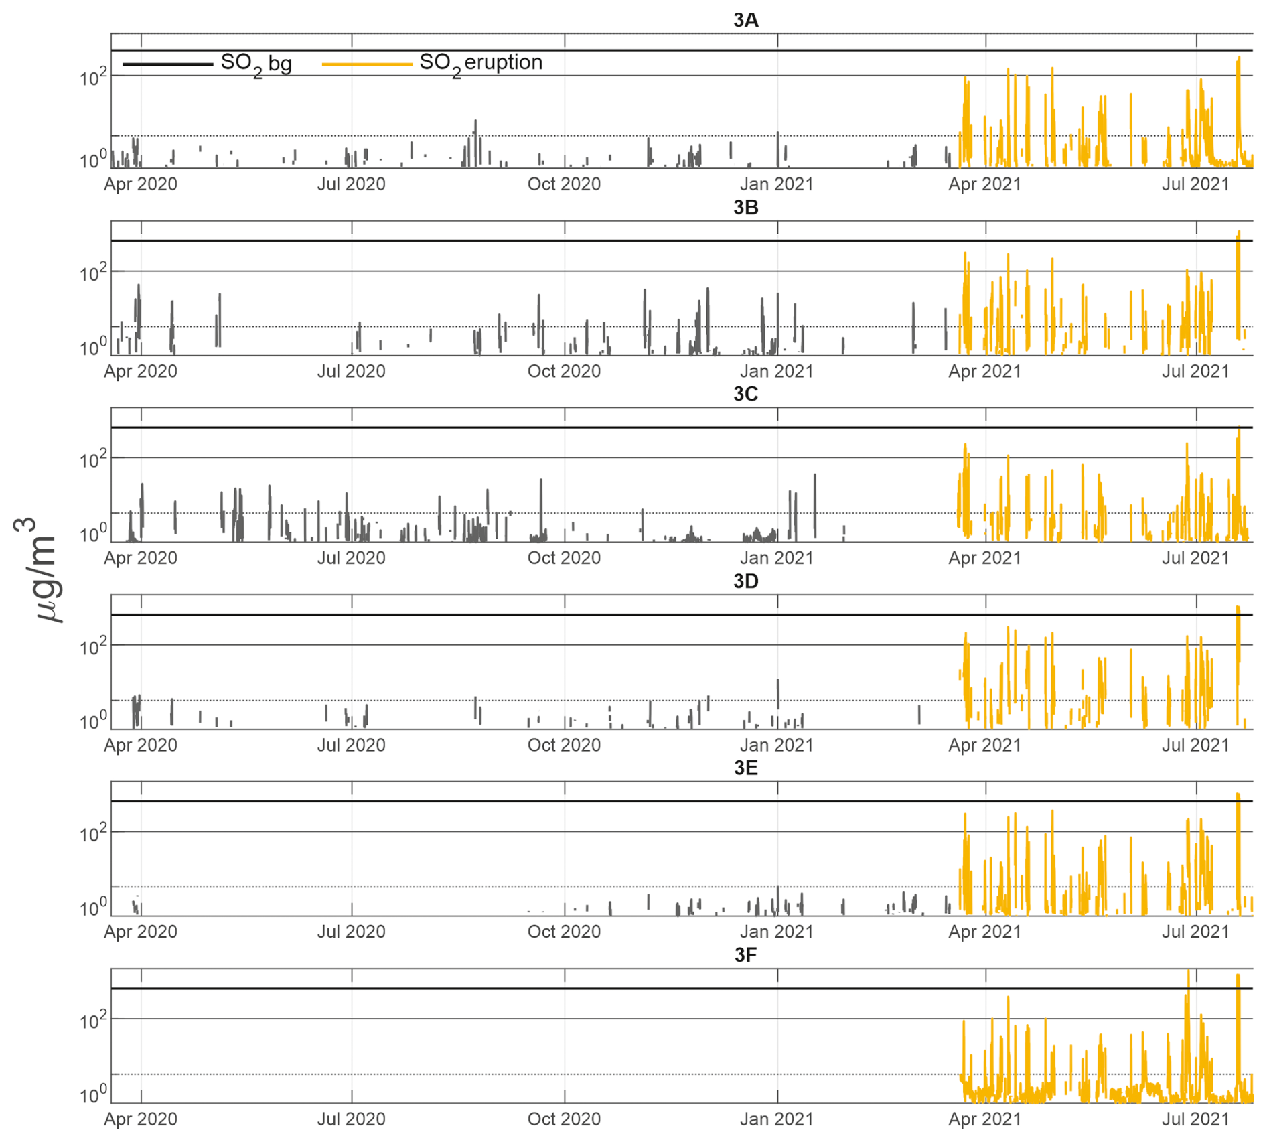Click Oct 2020 tick label under panel 3B
The width and height of the screenshot is (1267, 1142).
tap(564, 372)
